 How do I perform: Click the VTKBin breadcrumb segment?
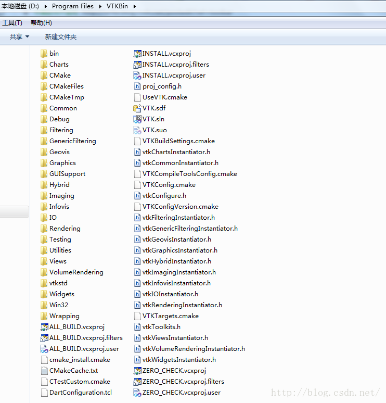(x=117, y=6)
